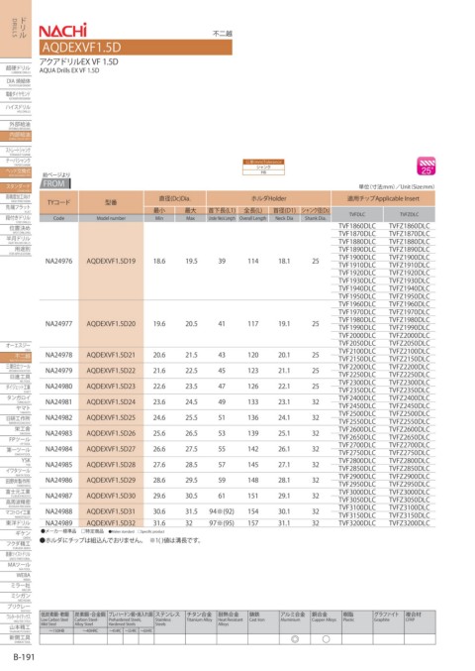475x671 pixels.
Task: Open the タンガロイ maker tab
Action: click(16, 398)
